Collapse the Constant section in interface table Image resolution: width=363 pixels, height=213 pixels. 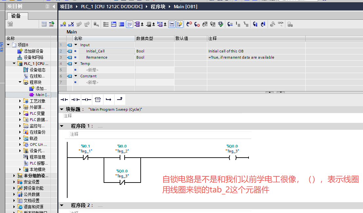(76, 76)
